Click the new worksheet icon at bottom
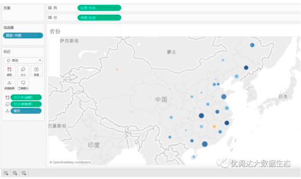Image resolution: width=301 pixels, height=179 pixels. point(6,173)
